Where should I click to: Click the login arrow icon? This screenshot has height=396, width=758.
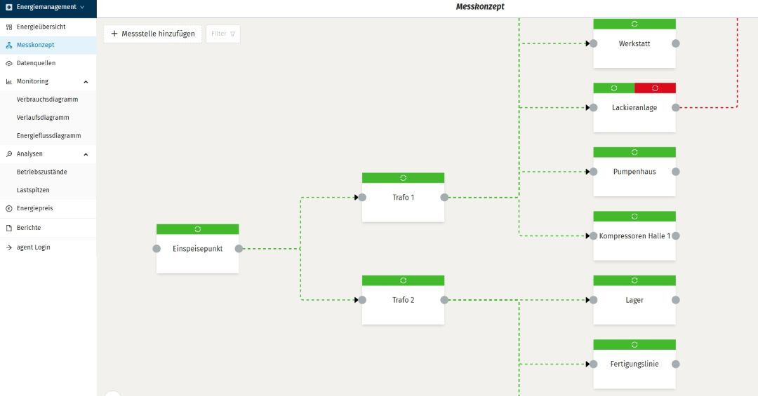point(8,247)
